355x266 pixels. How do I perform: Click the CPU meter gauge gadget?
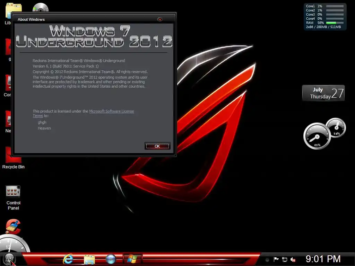click(317, 136)
